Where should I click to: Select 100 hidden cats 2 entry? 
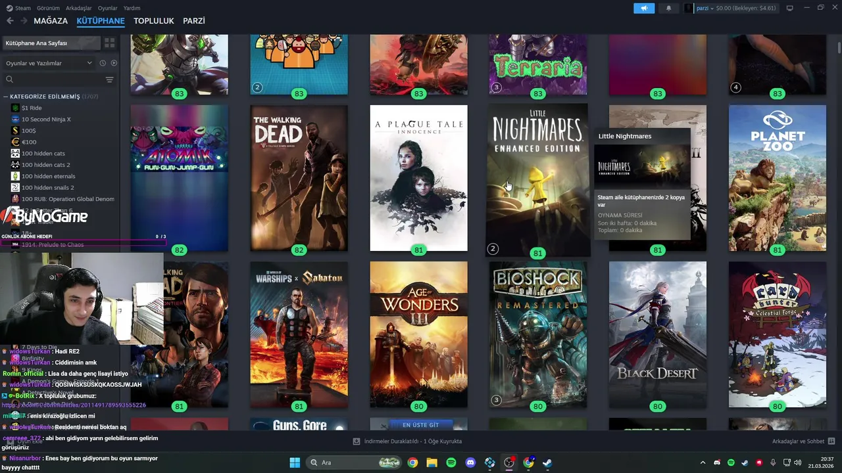coord(59,165)
